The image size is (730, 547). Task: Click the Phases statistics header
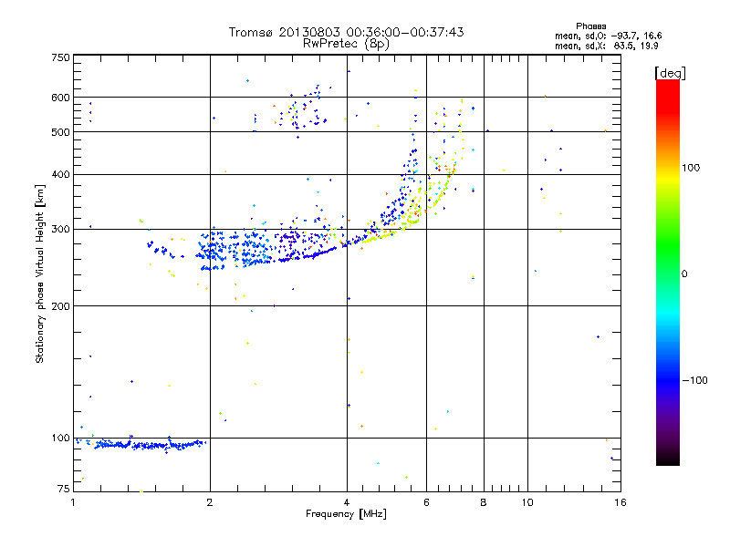(590, 26)
